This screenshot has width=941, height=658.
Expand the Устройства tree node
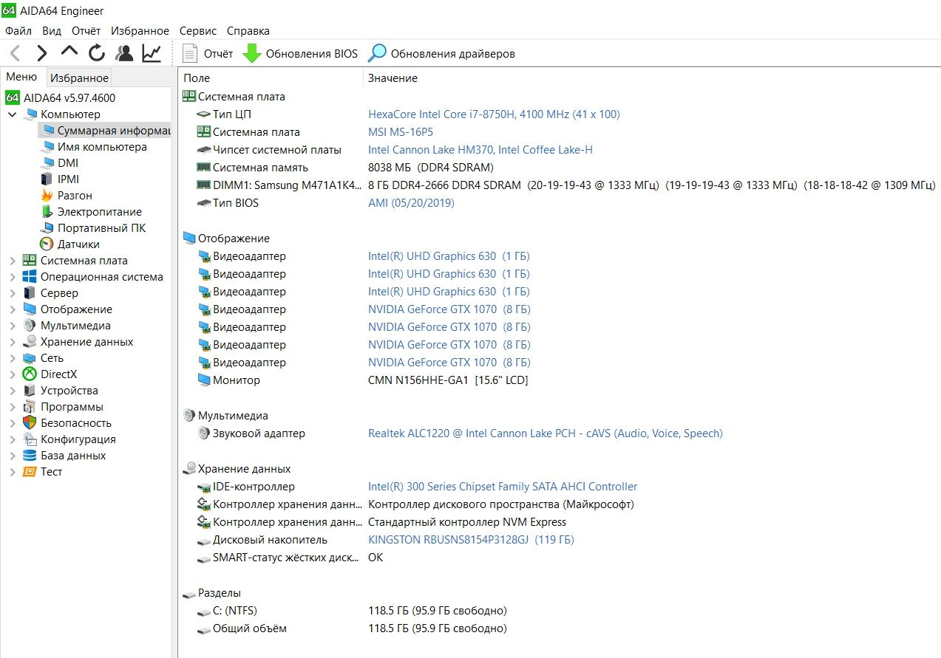pos(13,391)
